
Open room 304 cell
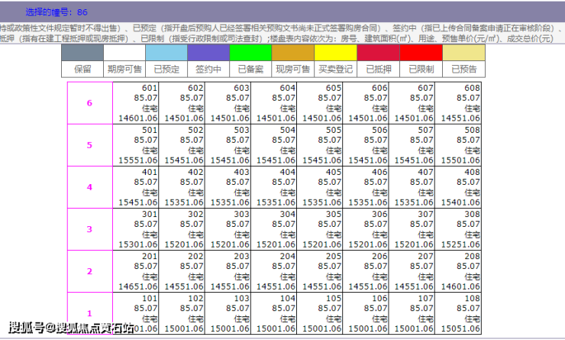pyautogui.click(x=274, y=229)
